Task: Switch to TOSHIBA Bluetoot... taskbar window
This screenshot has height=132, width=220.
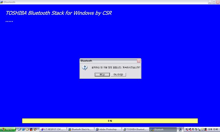Action: [x=135, y=130]
